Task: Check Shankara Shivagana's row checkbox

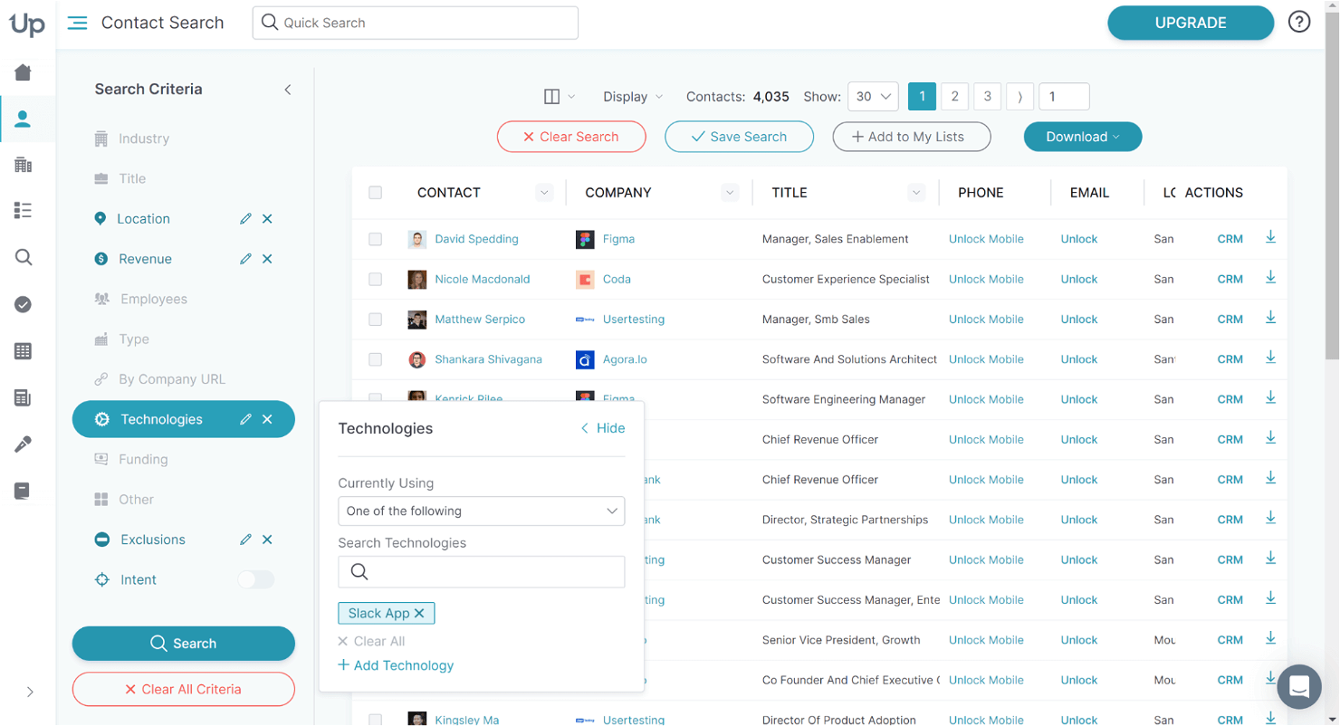Action: click(x=375, y=359)
